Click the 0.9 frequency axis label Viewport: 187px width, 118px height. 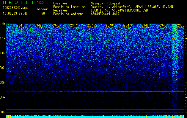[3, 68]
